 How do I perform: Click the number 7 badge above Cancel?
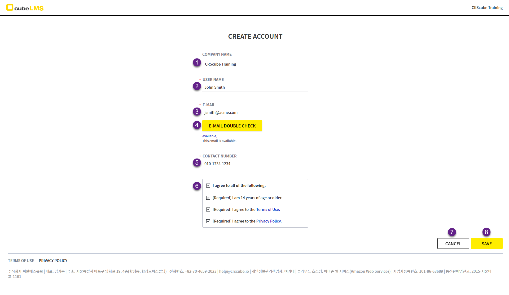[452, 232]
